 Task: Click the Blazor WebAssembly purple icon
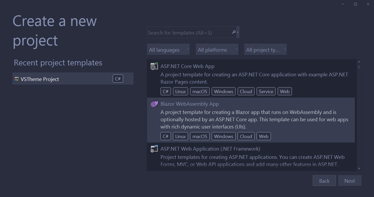click(154, 104)
